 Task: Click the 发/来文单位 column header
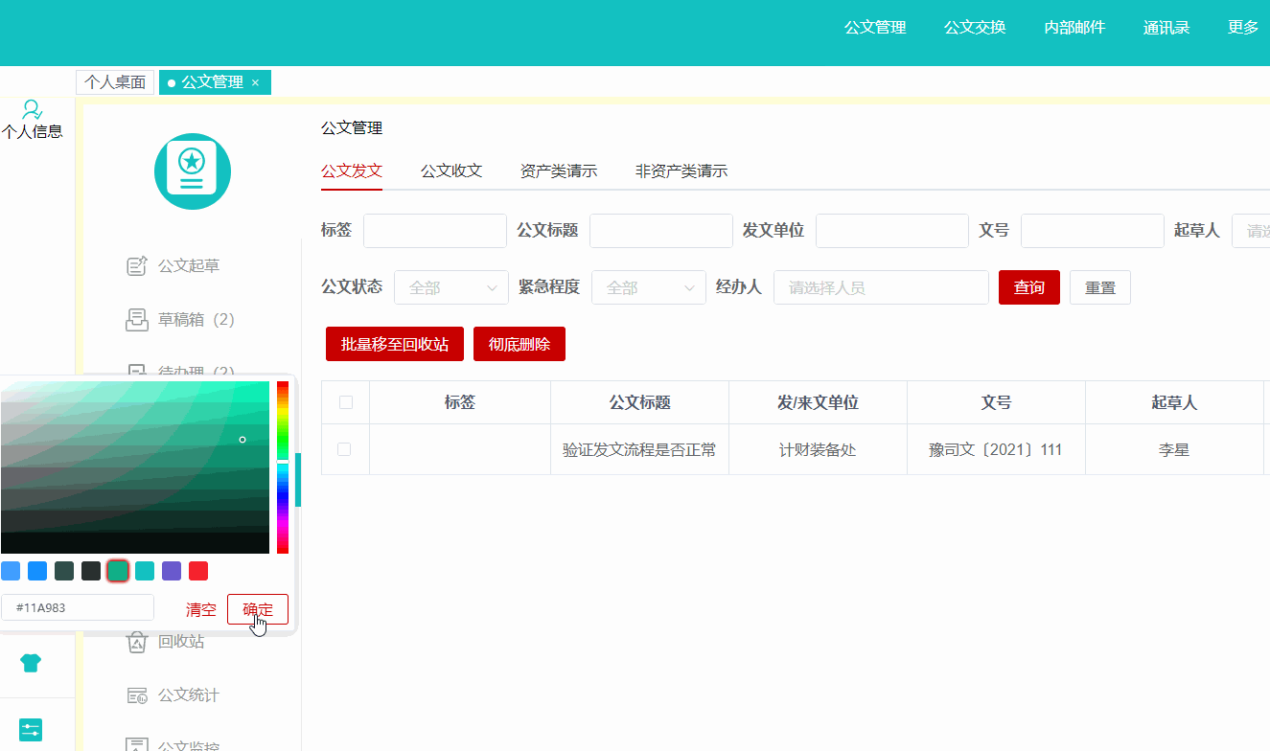[818, 402]
